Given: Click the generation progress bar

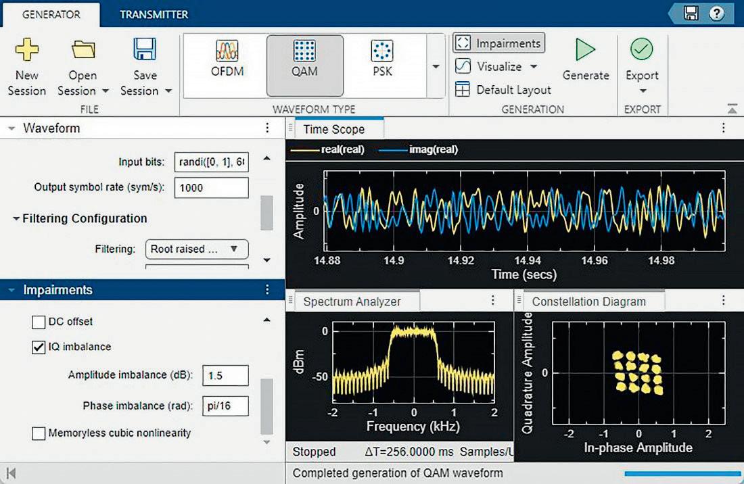Looking at the screenshot, I should (x=683, y=473).
